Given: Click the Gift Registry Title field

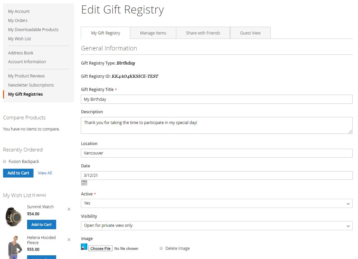Looking at the screenshot, I should coord(217,99).
